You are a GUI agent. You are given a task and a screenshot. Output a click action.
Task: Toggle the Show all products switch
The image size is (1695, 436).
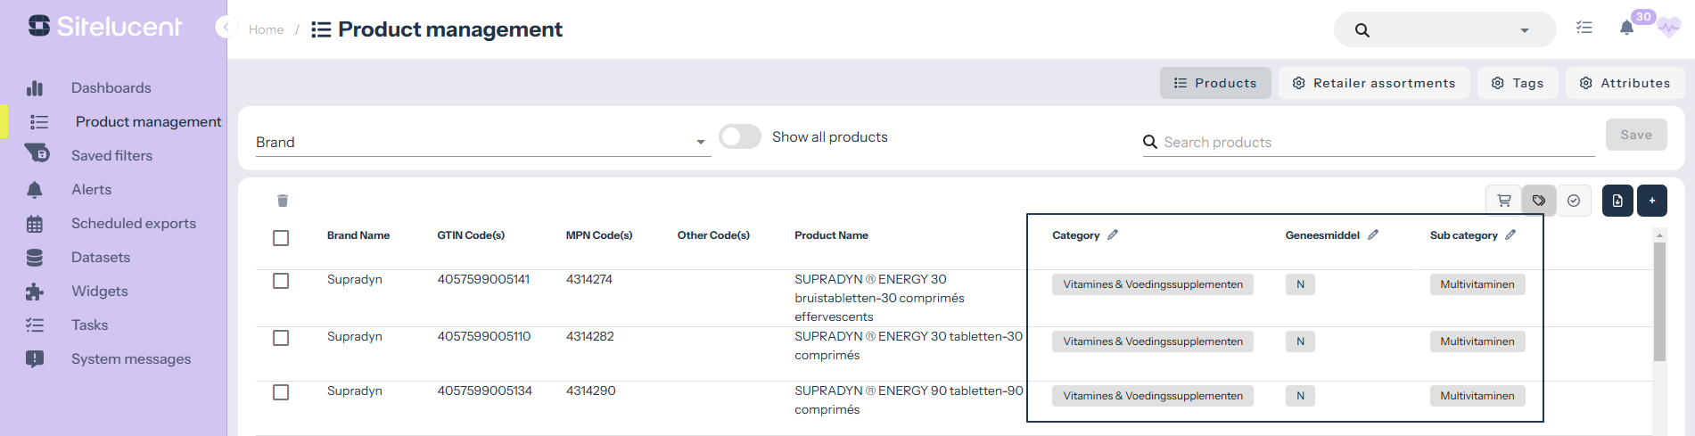pos(740,136)
